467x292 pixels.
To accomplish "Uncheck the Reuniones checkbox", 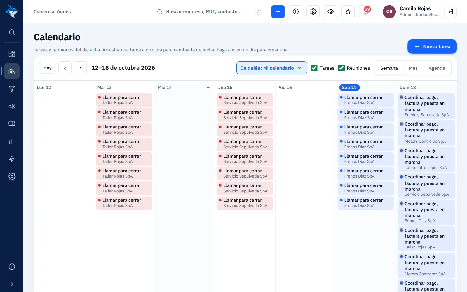I will (341, 68).
